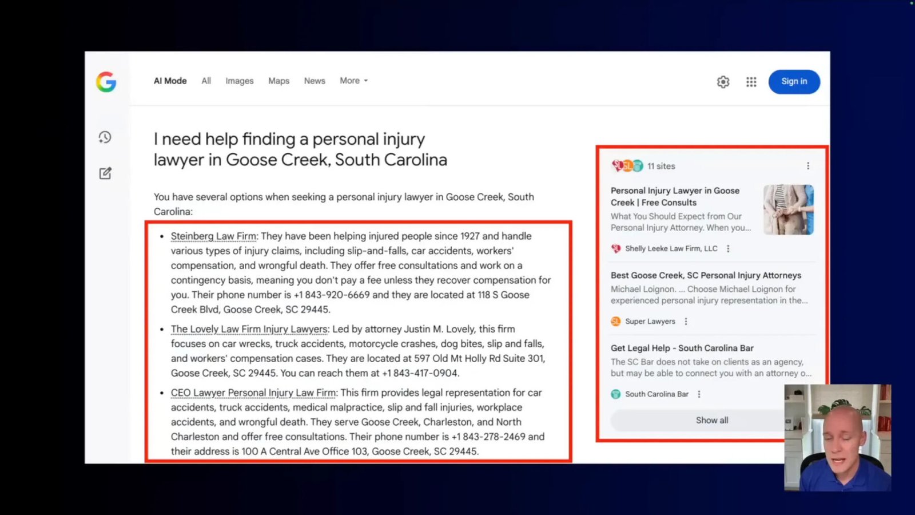This screenshot has height=515, width=915.
Task: Open The Lovely Law Firm Injury Lawyers link
Action: click(250, 329)
